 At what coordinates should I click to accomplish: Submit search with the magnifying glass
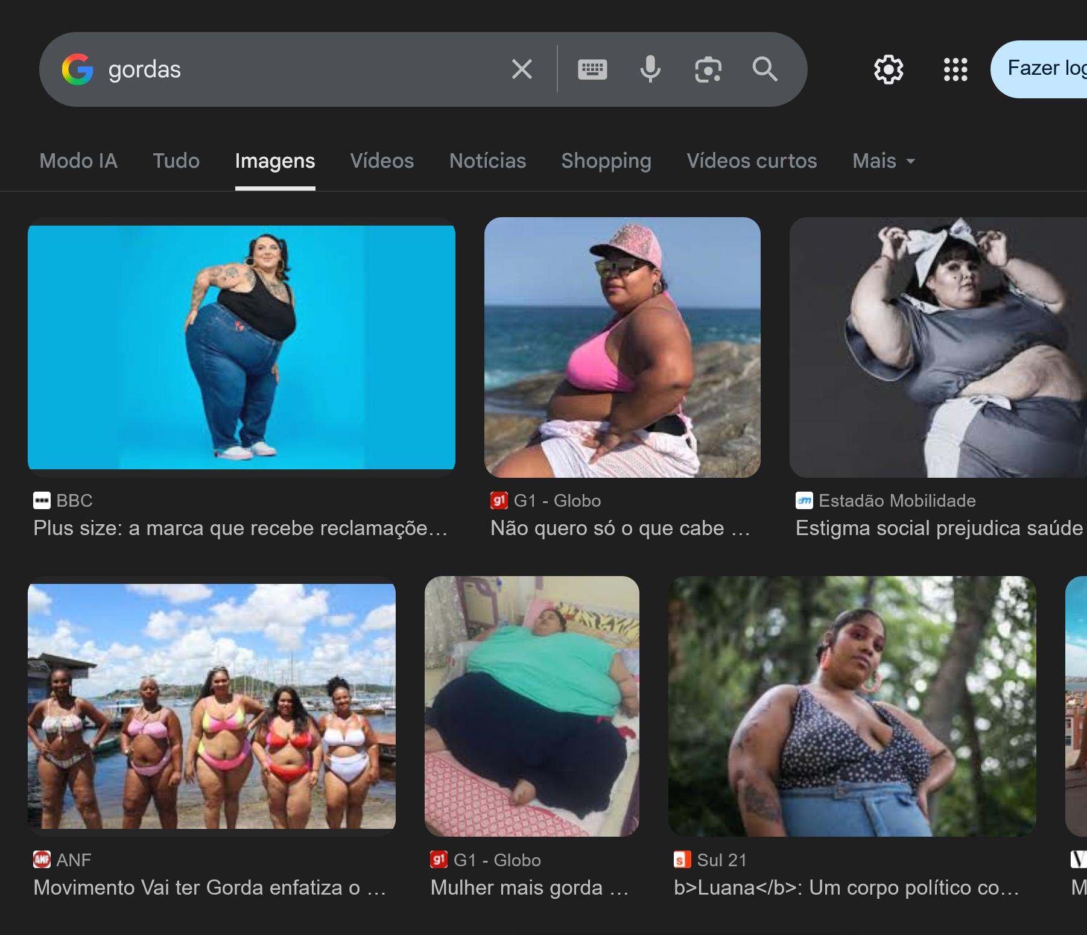pos(765,69)
